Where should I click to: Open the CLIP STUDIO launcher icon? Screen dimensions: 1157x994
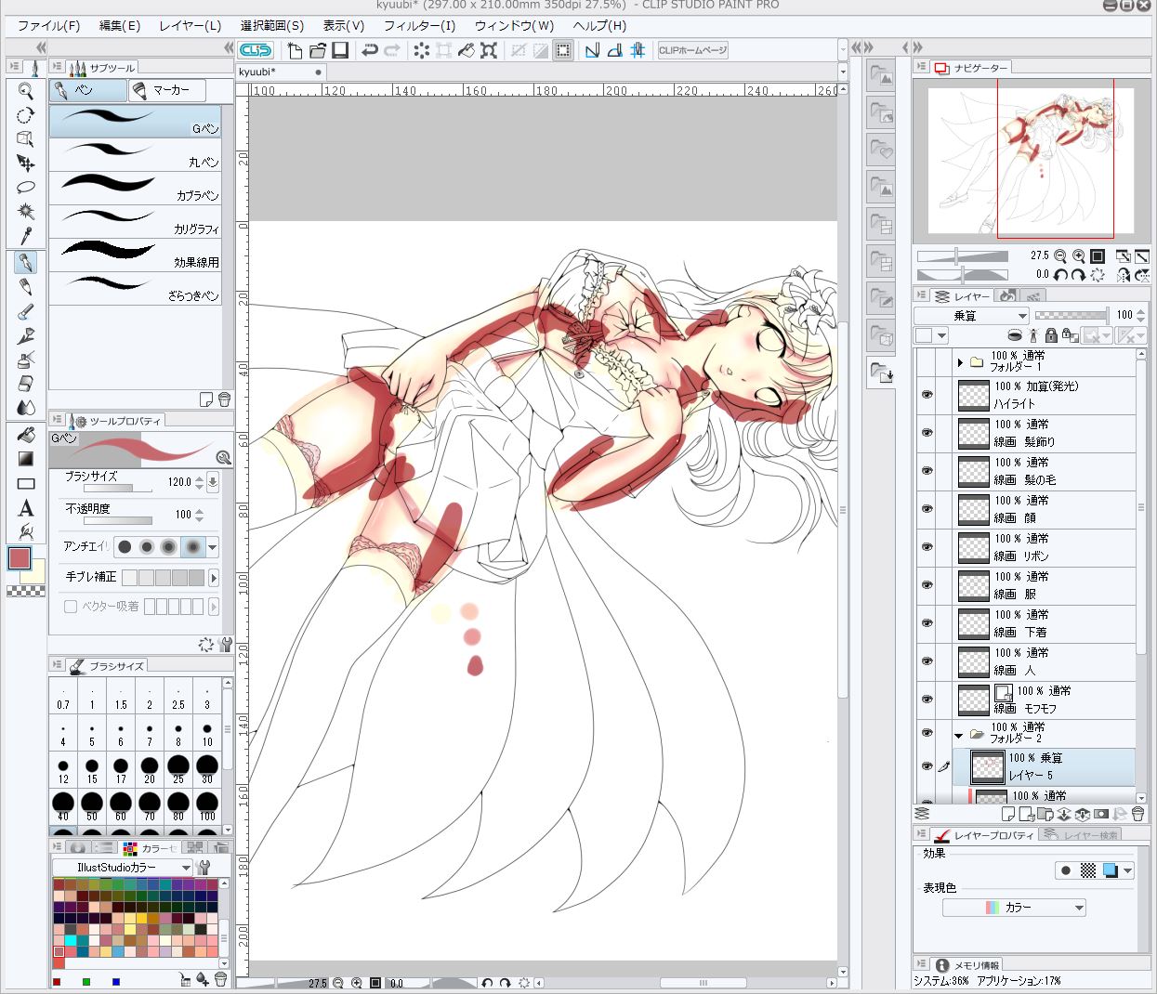pyautogui.click(x=256, y=50)
